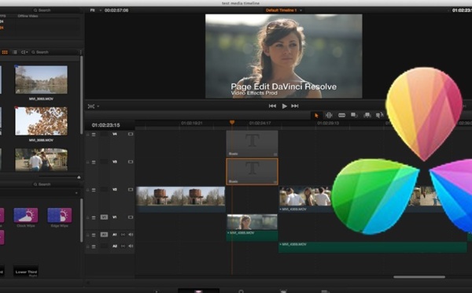
Task: Mute audio track A2 speaker icon
Action: click(131, 247)
